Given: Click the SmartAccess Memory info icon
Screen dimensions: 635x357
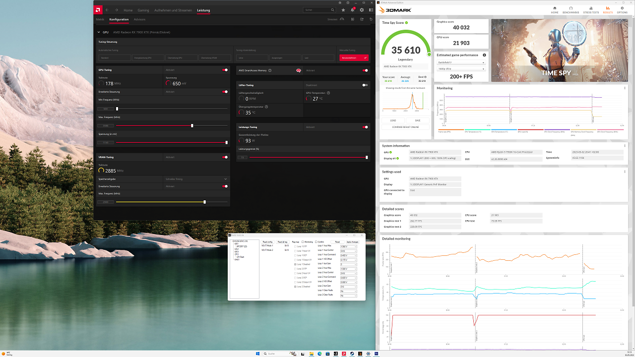Looking at the screenshot, I should coord(270,70).
